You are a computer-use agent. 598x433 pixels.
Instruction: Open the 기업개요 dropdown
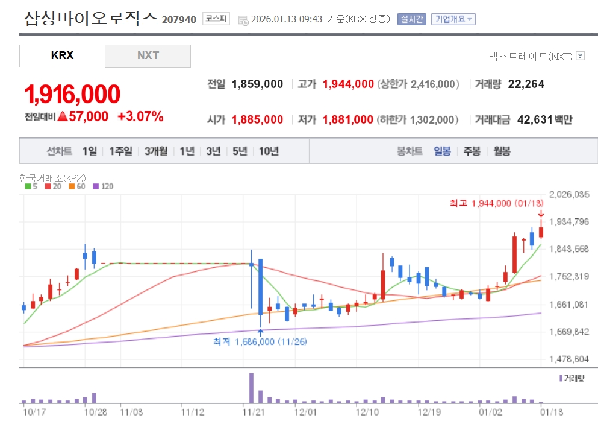click(x=453, y=19)
